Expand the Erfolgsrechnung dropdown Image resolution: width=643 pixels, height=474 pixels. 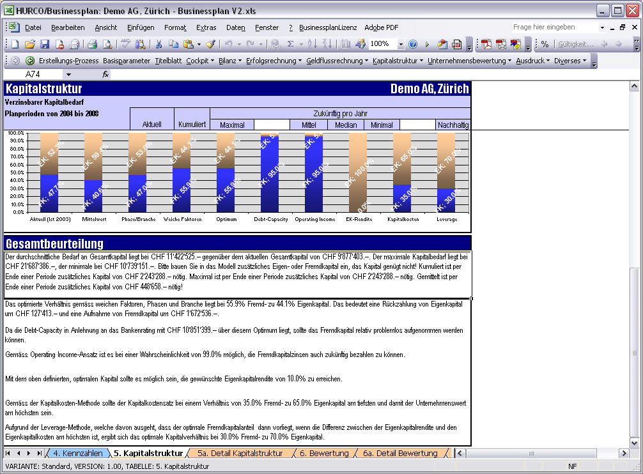tap(274, 61)
